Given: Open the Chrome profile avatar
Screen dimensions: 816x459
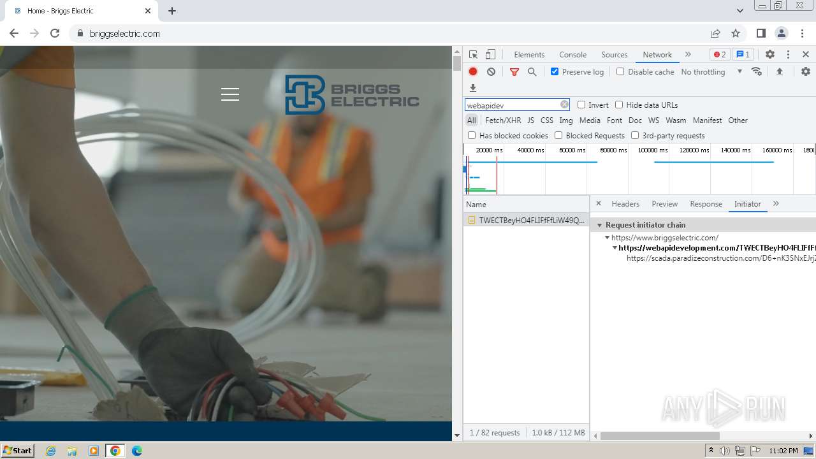Looking at the screenshot, I should coord(781,33).
